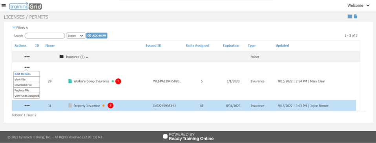Open actions ellipsis for Worker's Comp Insurance
This screenshot has height=143, width=376.
27,67
